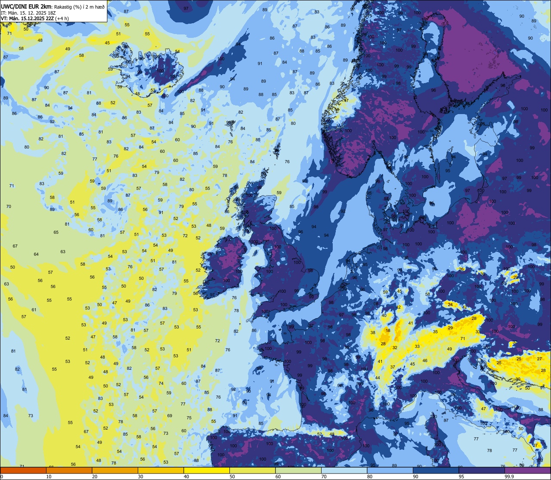Click the 0–10 dark orange legend band

pyautogui.click(x=23, y=471)
